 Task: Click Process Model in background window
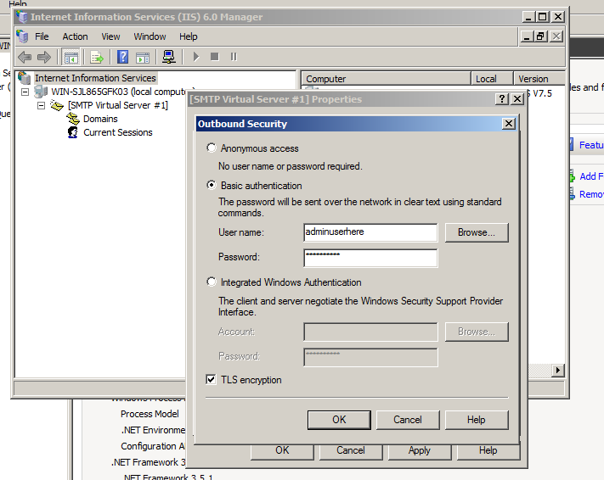click(150, 414)
